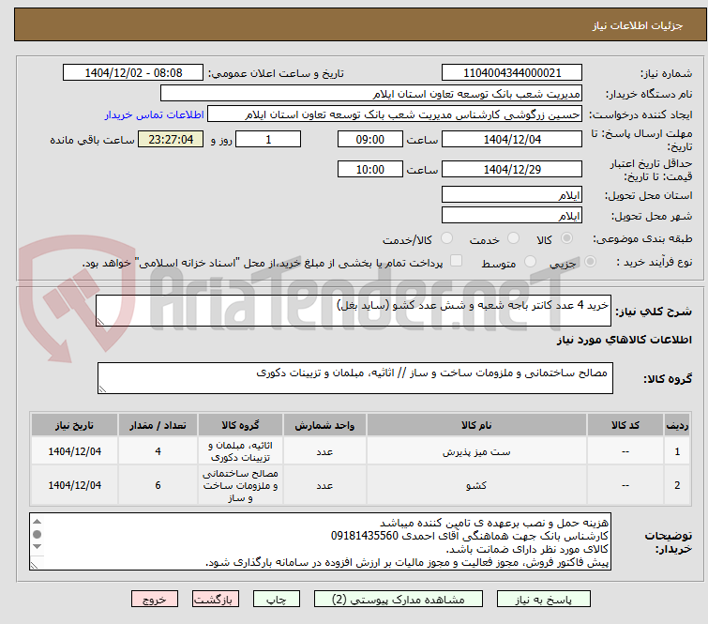Click the price validity date 1404/12/29 field
The width and height of the screenshot is (708, 624).
512,170
